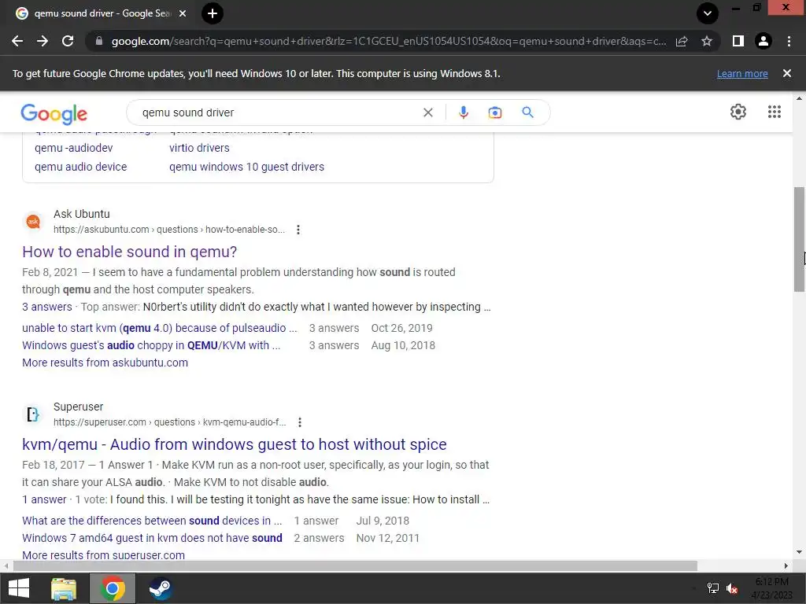This screenshot has height=604, width=806.
Task: Reload the Google search page
Action: [68, 41]
